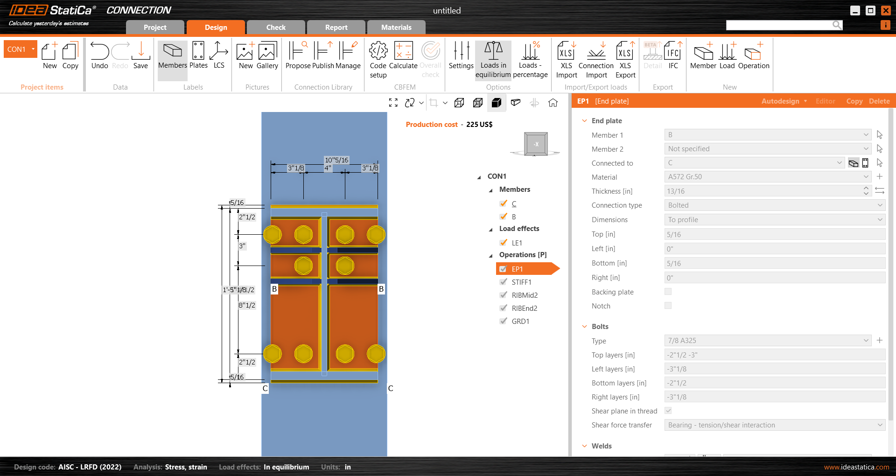This screenshot has width=896, height=476.
Task: Visit the www.ideastatica.com link
Action: (856, 467)
